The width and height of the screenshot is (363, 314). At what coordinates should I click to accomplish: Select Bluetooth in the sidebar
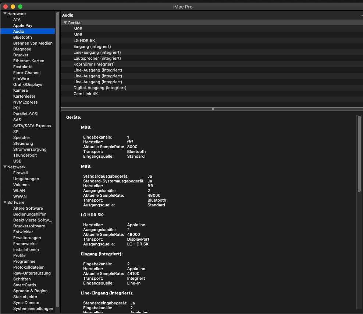pos(22,37)
